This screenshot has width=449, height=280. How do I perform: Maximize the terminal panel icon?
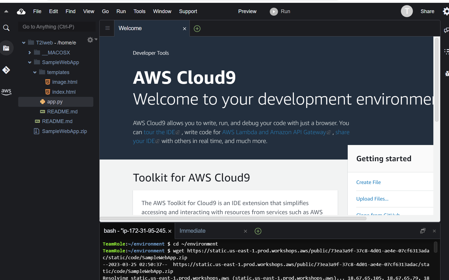pyautogui.click(x=423, y=231)
